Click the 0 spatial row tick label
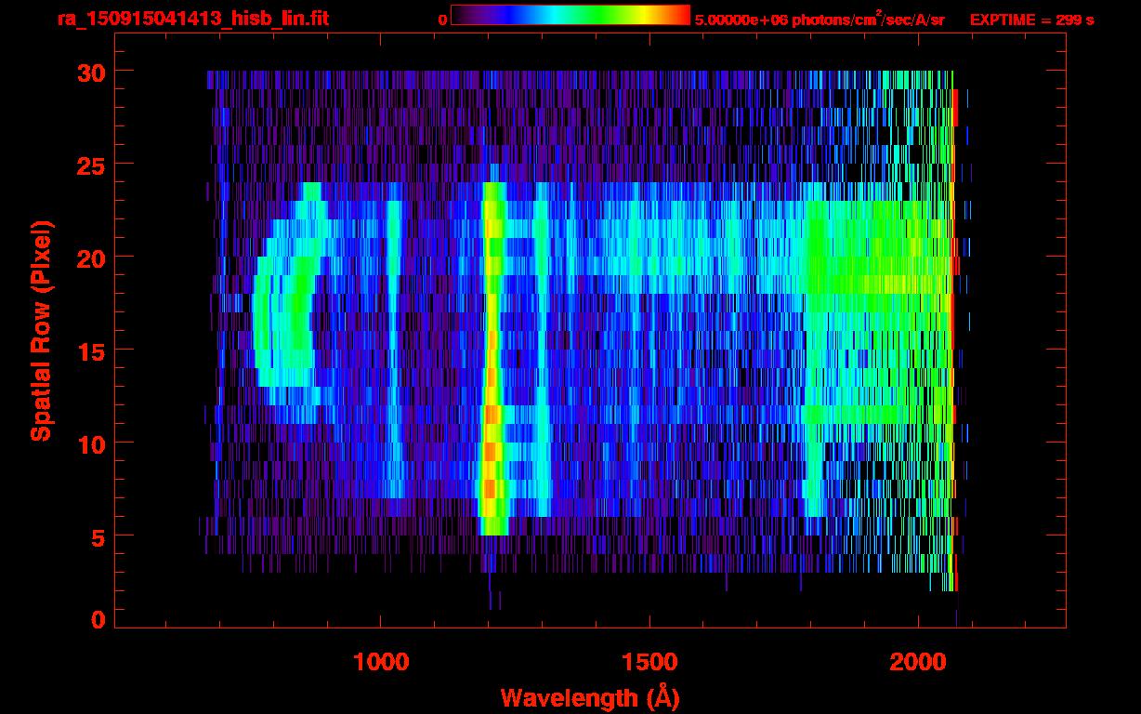Viewport: 1141px width, 714px height. (x=98, y=619)
